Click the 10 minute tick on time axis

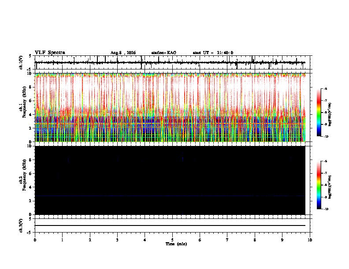(310, 240)
